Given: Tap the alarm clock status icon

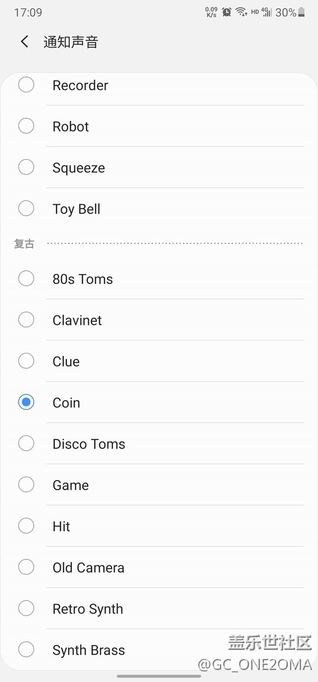Looking at the screenshot, I should click(227, 13).
